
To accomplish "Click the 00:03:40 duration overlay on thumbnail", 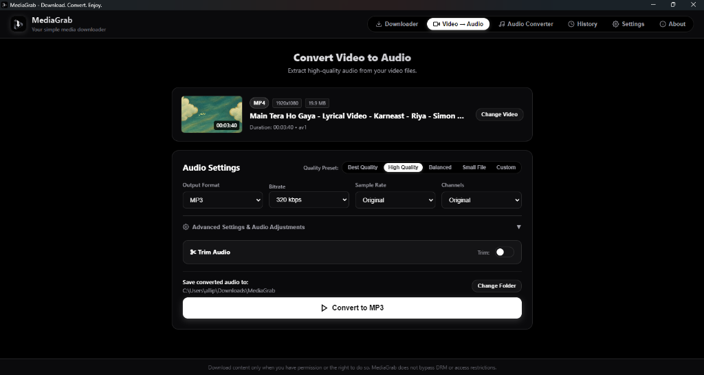I will [x=226, y=126].
